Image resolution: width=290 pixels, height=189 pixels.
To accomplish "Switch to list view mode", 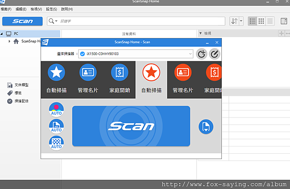I will [x=252, y=21].
